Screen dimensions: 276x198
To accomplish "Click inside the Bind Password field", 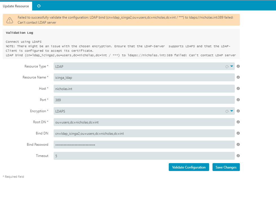I will click(x=144, y=145).
